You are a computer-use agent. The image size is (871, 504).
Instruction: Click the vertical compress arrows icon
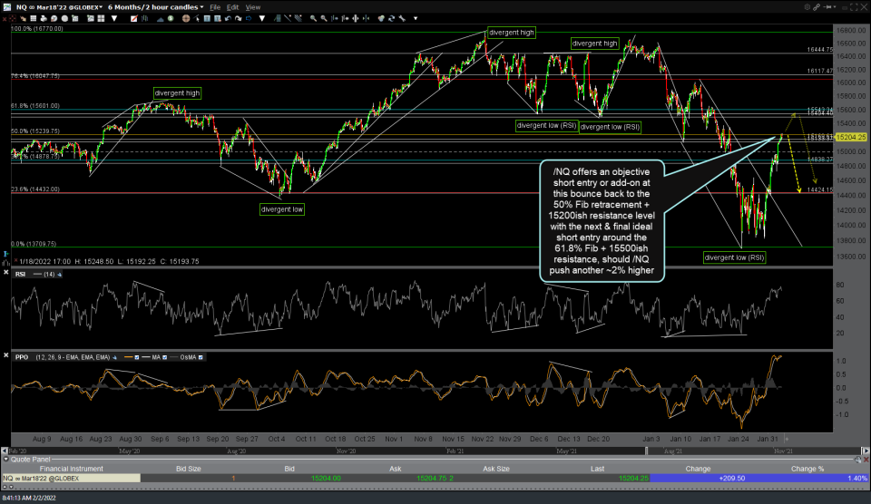pos(366,18)
